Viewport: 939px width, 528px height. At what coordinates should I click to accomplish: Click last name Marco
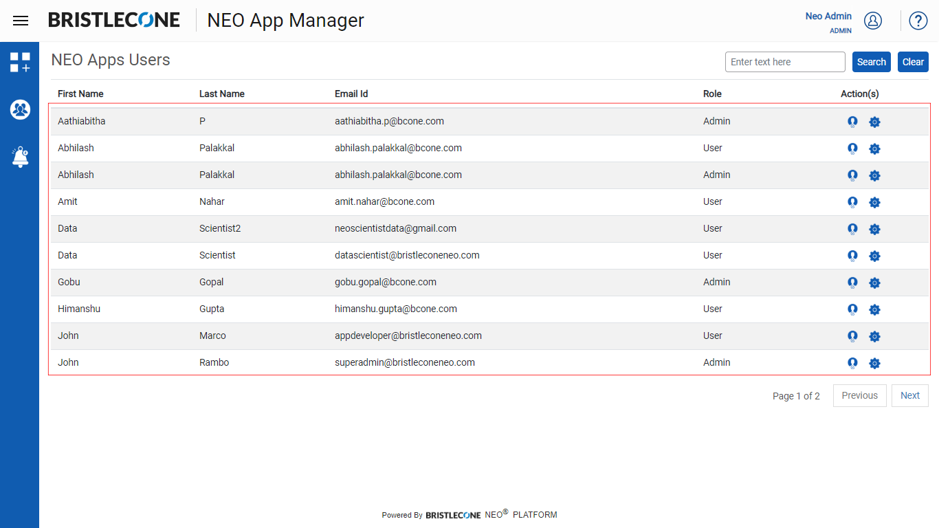point(212,335)
